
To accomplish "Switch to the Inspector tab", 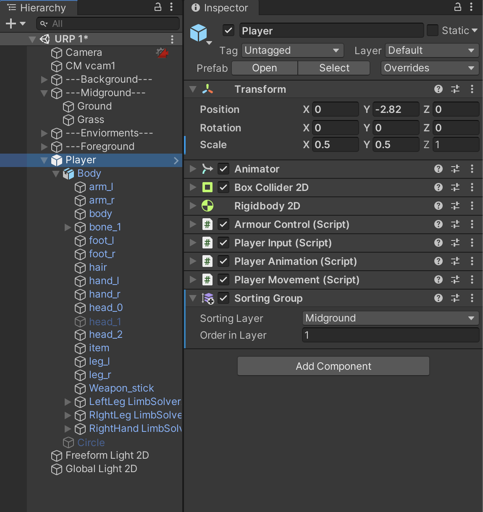I will [221, 8].
